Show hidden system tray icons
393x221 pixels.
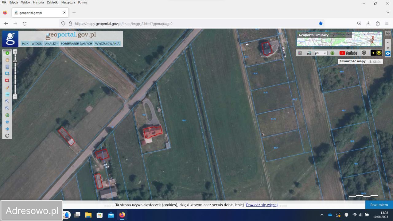[x=322, y=215]
